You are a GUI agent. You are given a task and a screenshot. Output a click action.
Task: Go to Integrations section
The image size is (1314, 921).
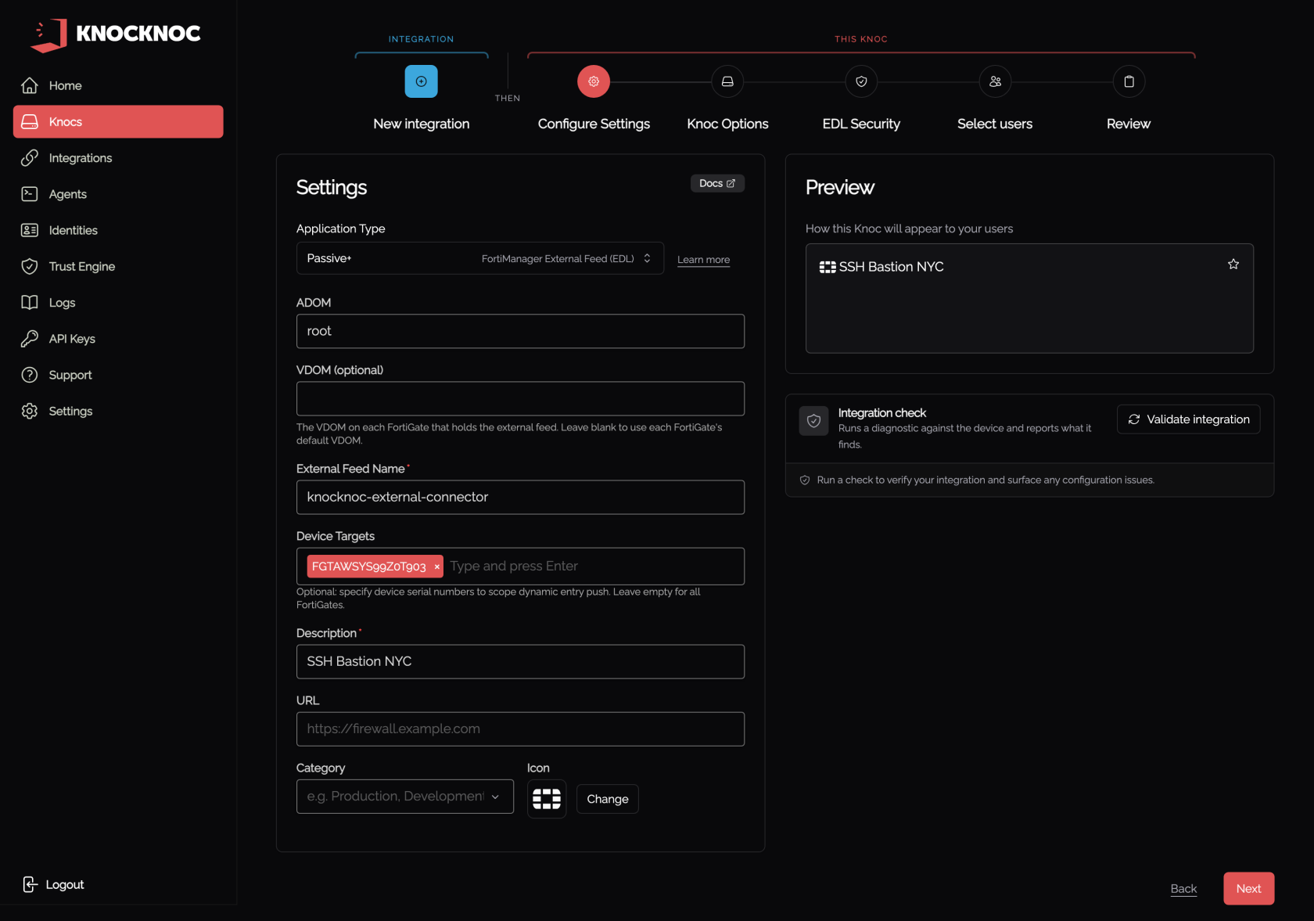118,158
